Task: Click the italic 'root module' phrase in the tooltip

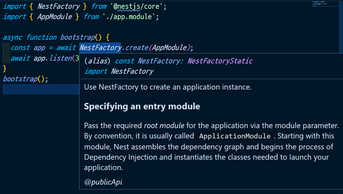Action: coord(164,126)
